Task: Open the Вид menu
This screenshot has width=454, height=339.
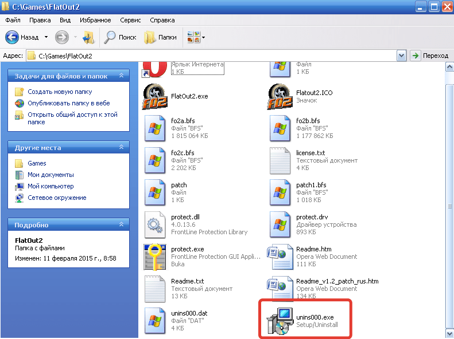Action: (65, 20)
